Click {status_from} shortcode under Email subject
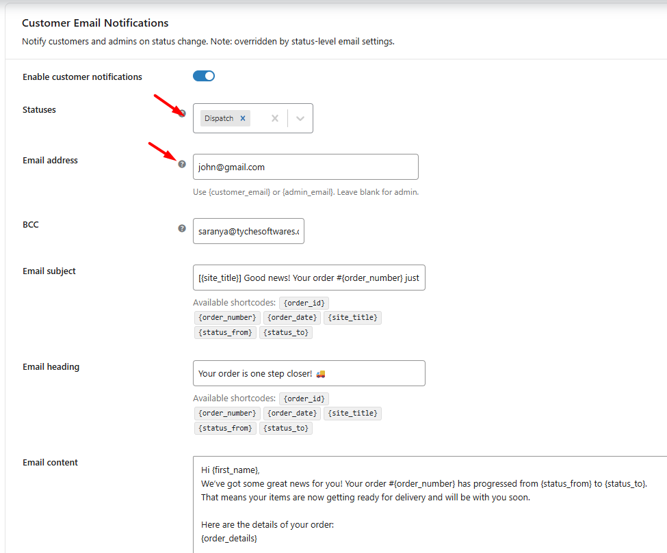The height and width of the screenshot is (553, 667). pyautogui.click(x=225, y=333)
